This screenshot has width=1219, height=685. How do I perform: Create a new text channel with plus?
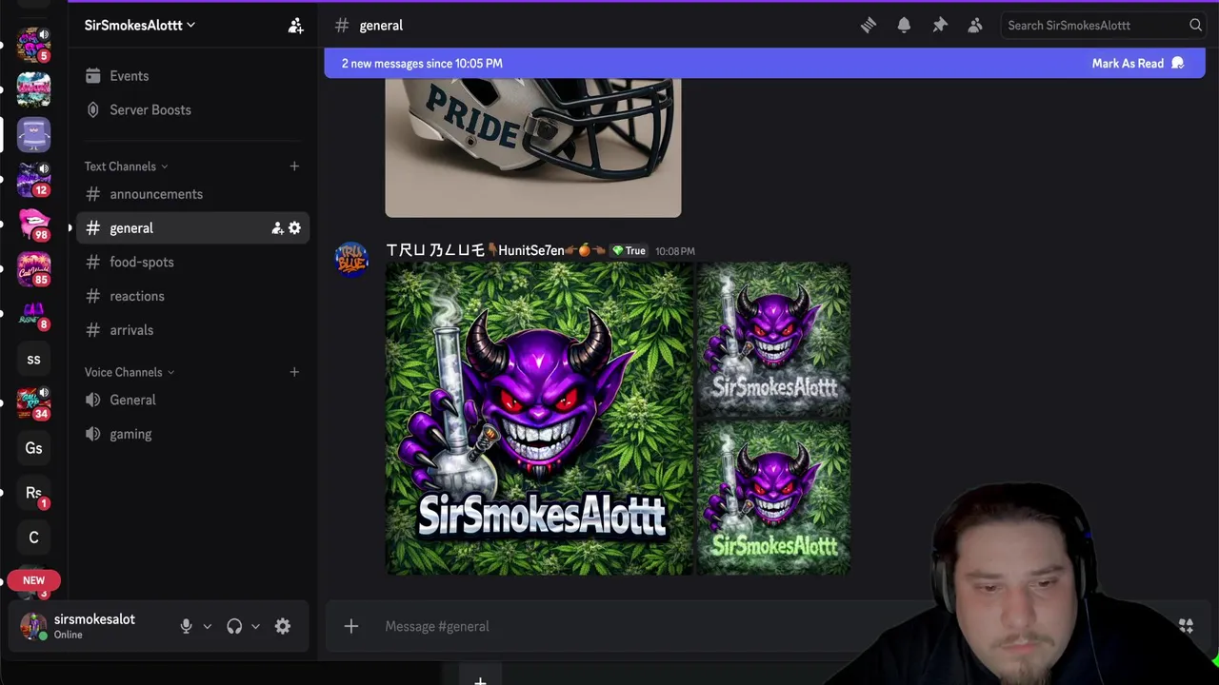point(294,166)
